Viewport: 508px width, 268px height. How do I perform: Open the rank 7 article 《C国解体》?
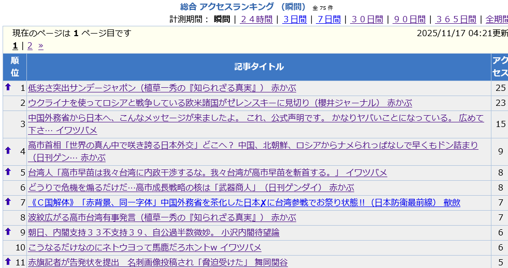244,202
